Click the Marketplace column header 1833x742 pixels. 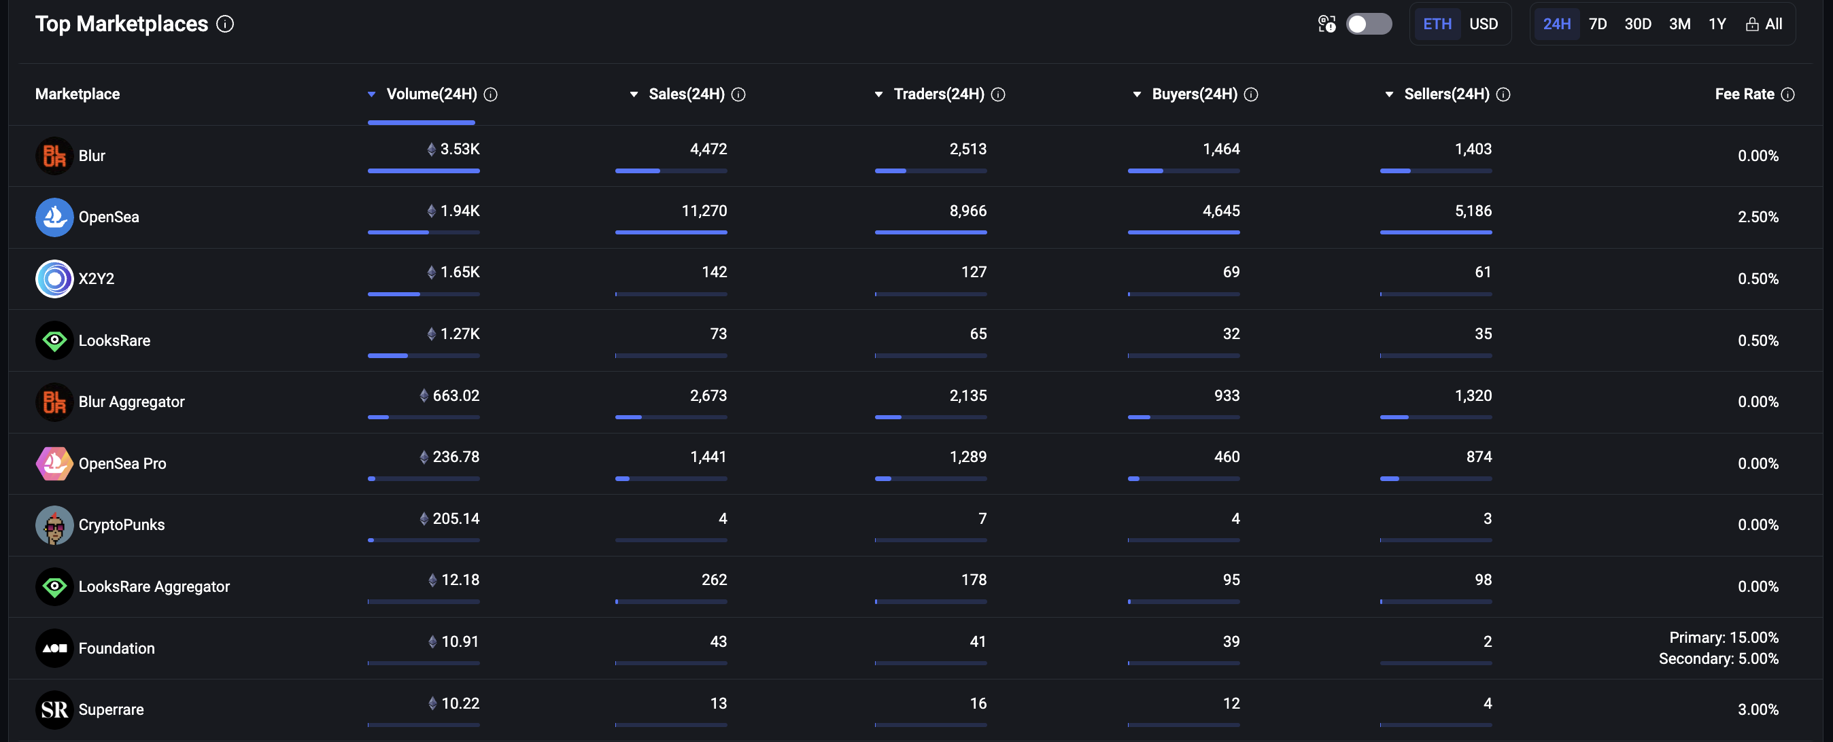click(78, 94)
